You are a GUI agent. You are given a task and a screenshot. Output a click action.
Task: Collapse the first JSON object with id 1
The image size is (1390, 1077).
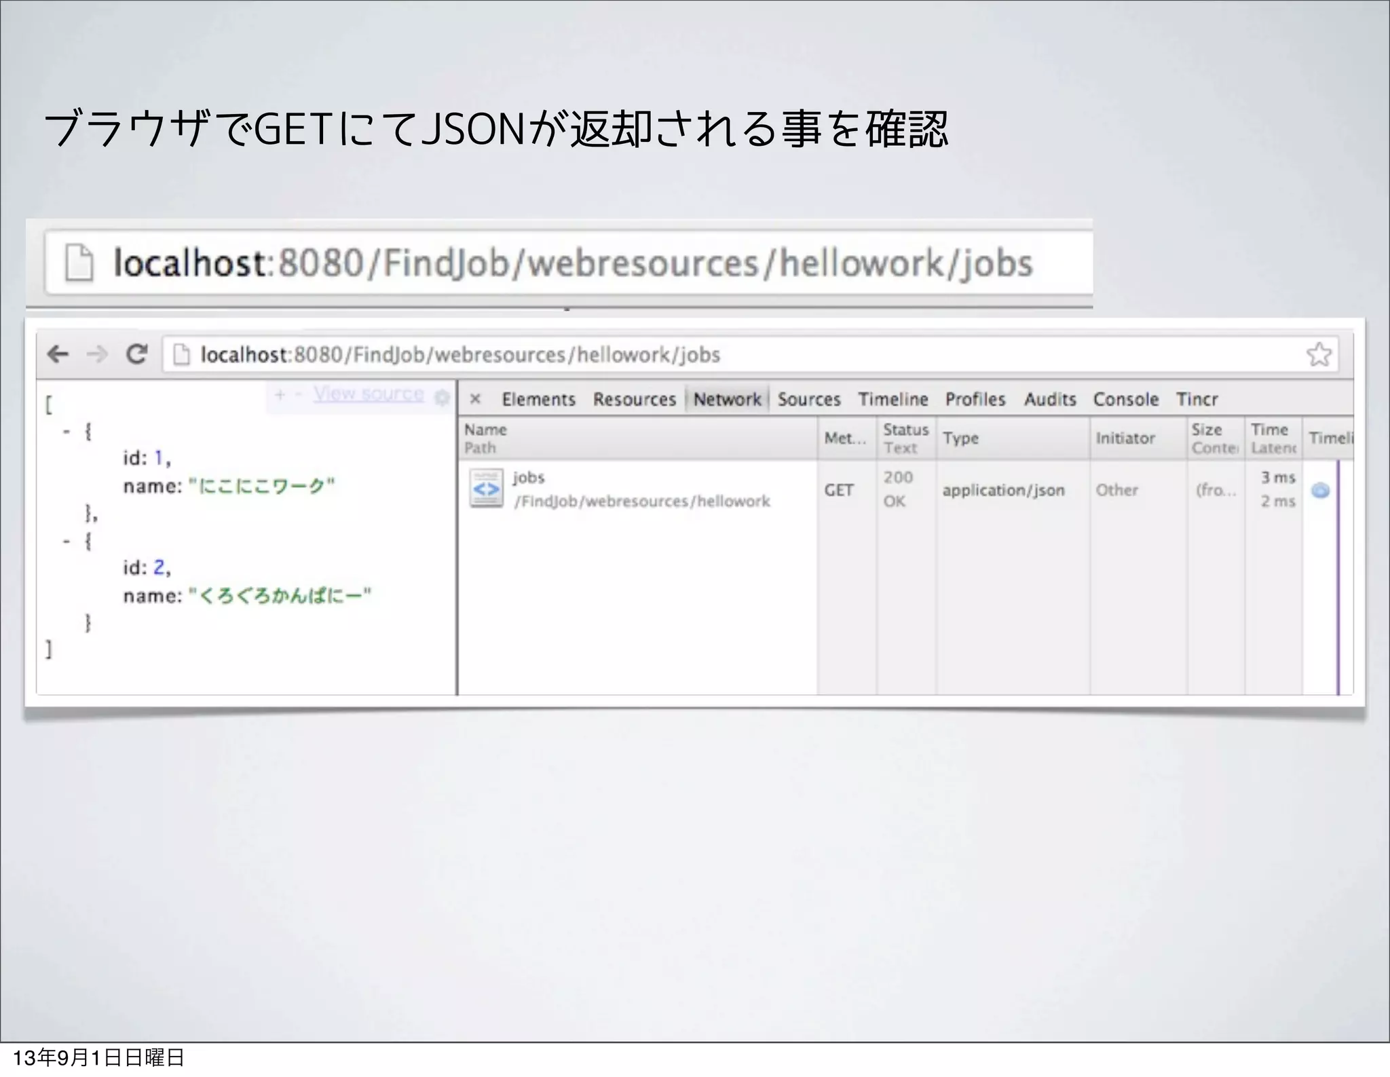(x=67, y=432)
